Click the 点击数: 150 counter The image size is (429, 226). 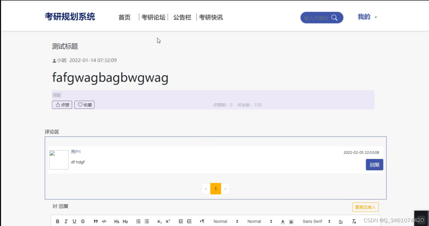[x=249, y=105]
